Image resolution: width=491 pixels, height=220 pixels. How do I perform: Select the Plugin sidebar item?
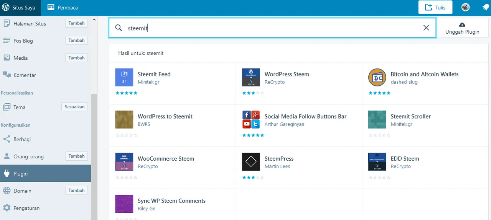(45, 173)
